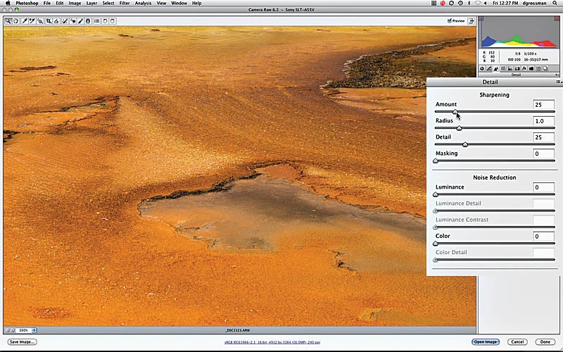Select the Crop tool
The width and height of the screenshot is (563, 352).
pos(49,21)
